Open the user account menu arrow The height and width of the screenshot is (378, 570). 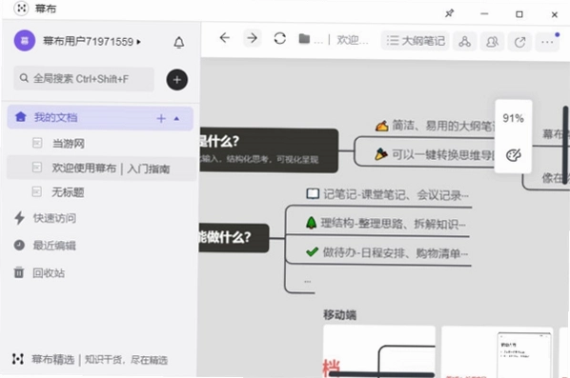click(139, 42)
